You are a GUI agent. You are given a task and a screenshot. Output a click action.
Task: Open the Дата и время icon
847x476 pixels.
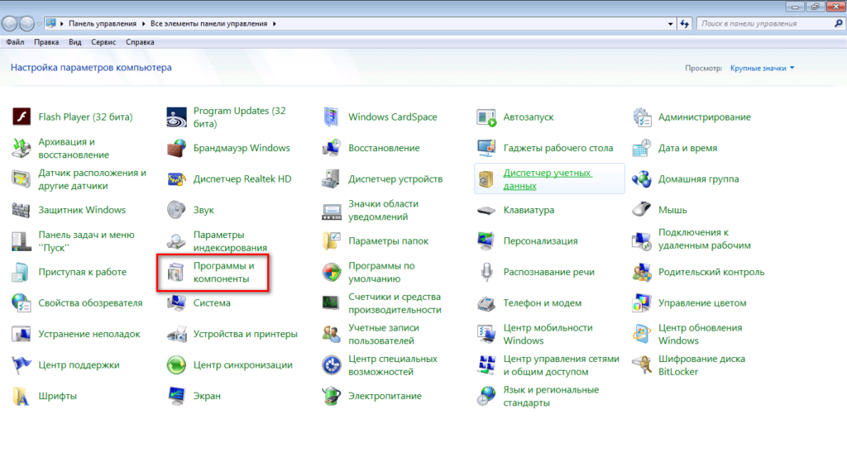click(x=642, y=149)
